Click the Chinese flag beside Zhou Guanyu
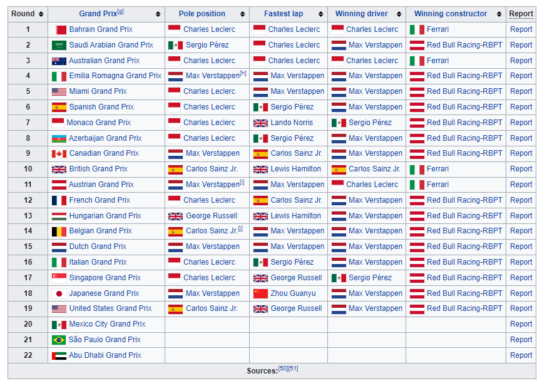Viewport: 542px width, 386px height. (260, 294)
